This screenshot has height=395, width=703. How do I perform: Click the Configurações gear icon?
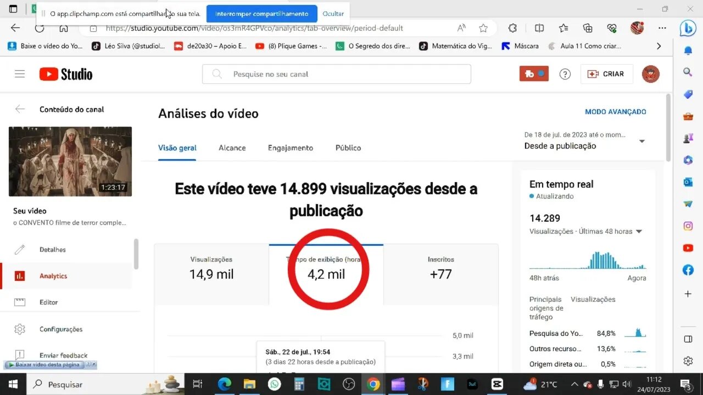point(20,329)
